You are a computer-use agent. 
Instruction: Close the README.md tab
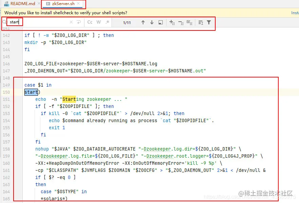39,4
